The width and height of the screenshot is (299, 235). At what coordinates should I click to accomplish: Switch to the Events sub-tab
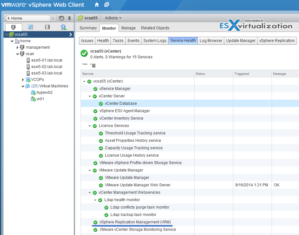pyautogui.click(x=133, y=41)
